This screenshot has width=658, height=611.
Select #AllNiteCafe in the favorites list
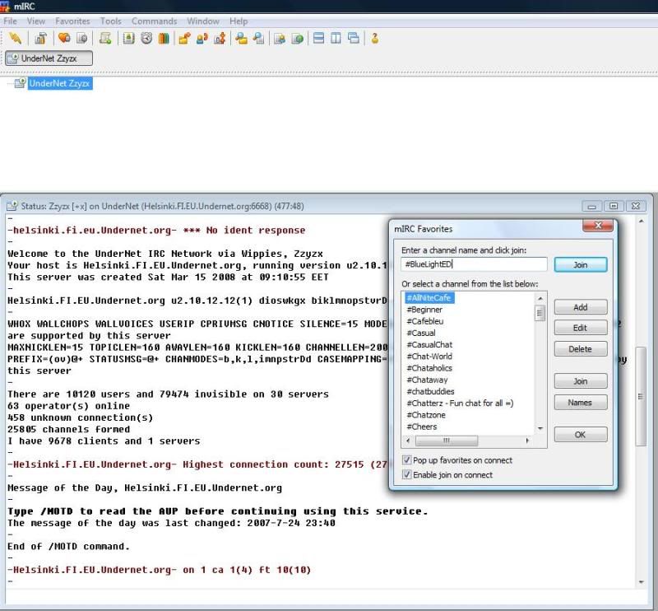click(x=429, y=298)
